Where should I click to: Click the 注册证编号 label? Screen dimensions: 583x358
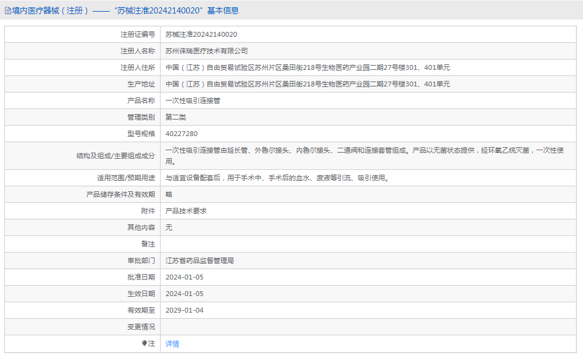(x=137, y=34)
